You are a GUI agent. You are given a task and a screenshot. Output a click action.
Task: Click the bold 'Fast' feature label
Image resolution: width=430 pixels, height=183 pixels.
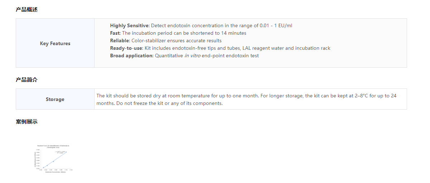[x=115, y=33]
